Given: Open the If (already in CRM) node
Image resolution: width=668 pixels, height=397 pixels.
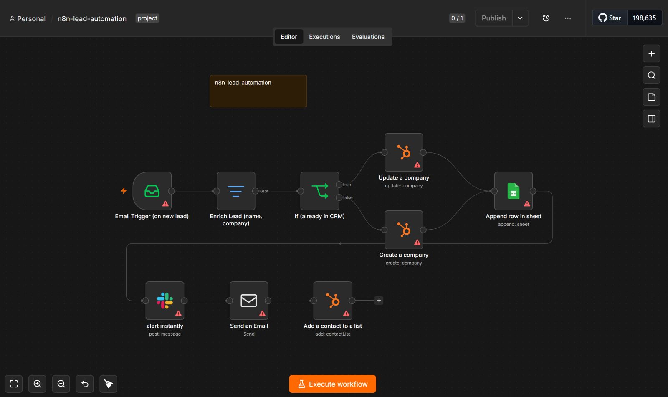Looking at the screenshot, I should tap(320, 191).
